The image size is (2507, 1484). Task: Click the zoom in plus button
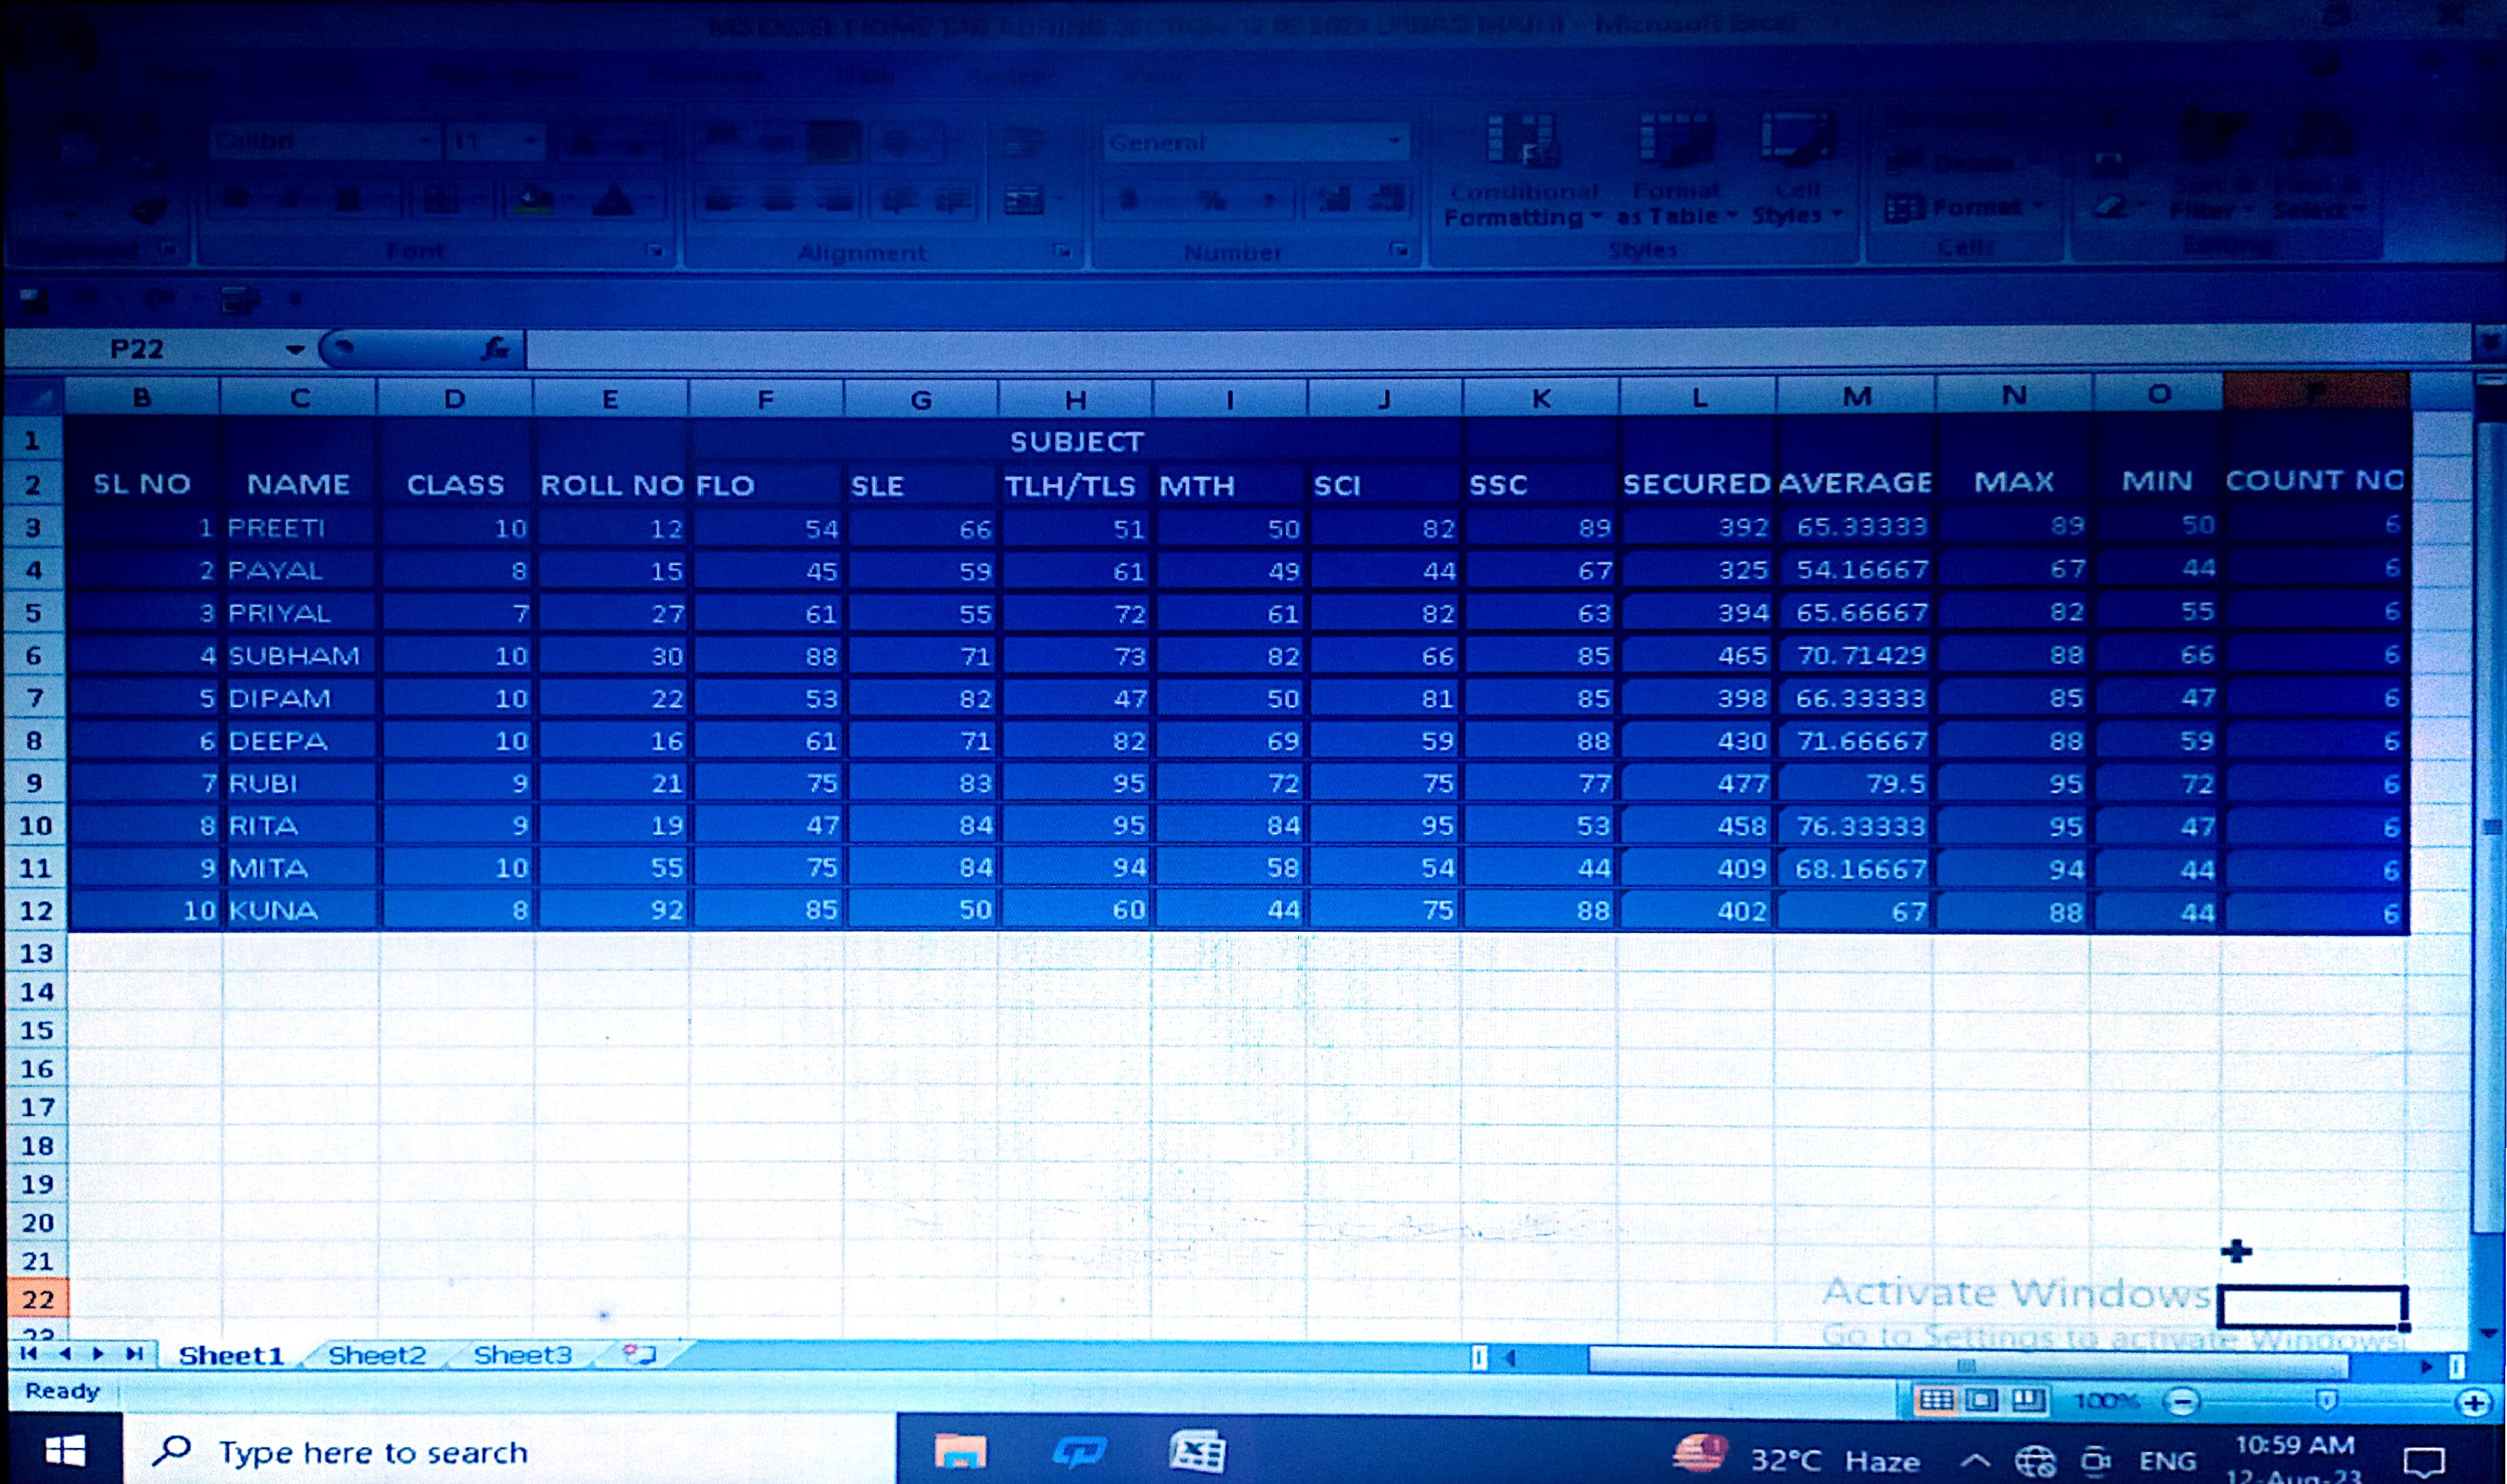click(x=2473, y=1403)
